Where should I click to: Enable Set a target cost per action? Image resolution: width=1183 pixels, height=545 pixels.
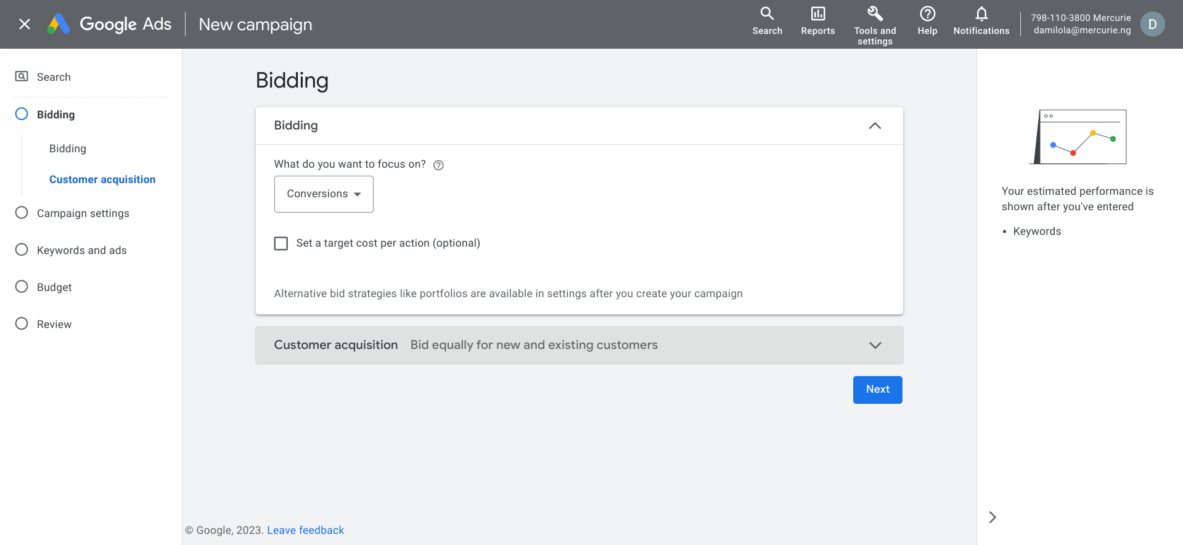(281, 244)
